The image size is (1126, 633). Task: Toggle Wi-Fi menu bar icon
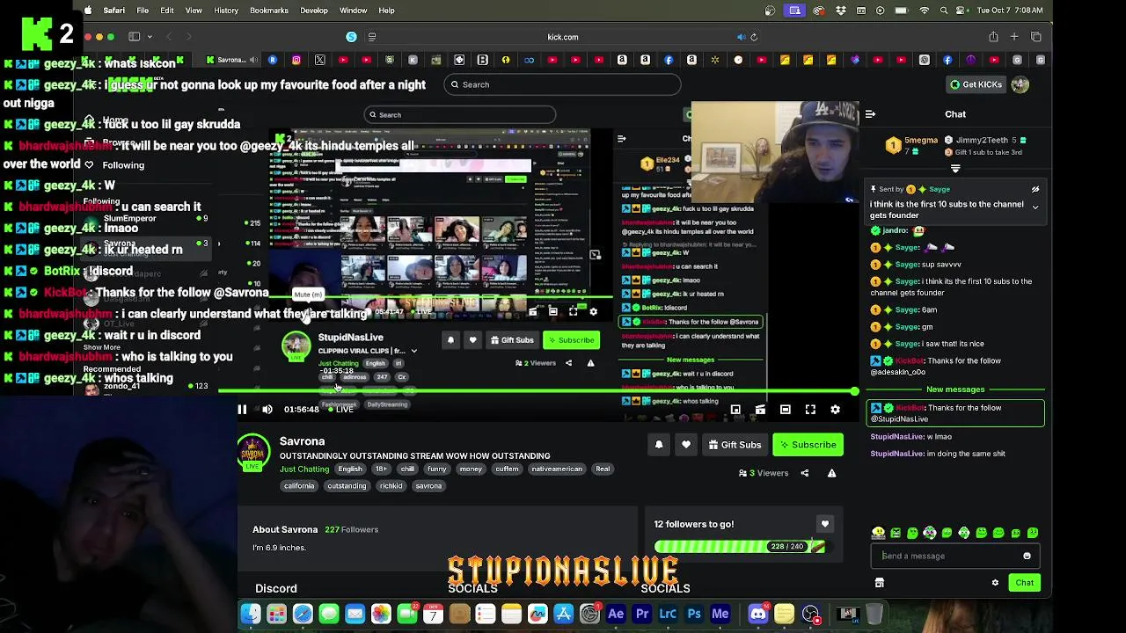tap(924, 11)
